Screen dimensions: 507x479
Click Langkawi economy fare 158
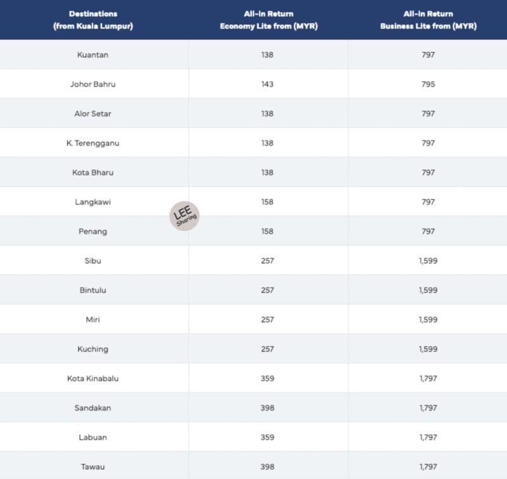pyautogui.click(x=267, y=202)
